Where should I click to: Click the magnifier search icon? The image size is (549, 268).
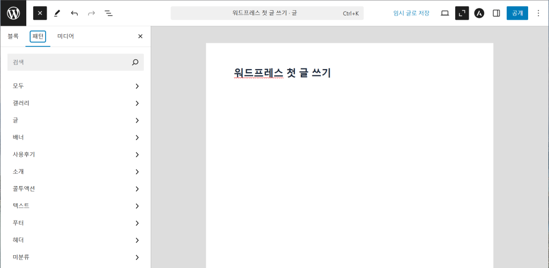(135, 62)
